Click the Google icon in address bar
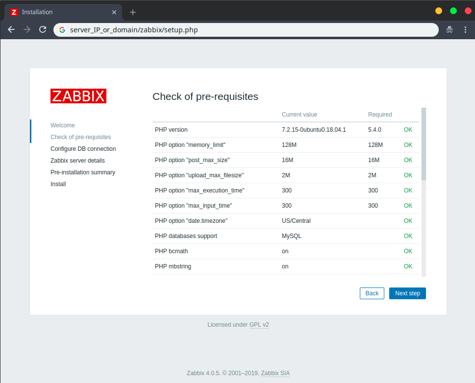This screenshot has height=383, width=475. [x=62, y=30]
